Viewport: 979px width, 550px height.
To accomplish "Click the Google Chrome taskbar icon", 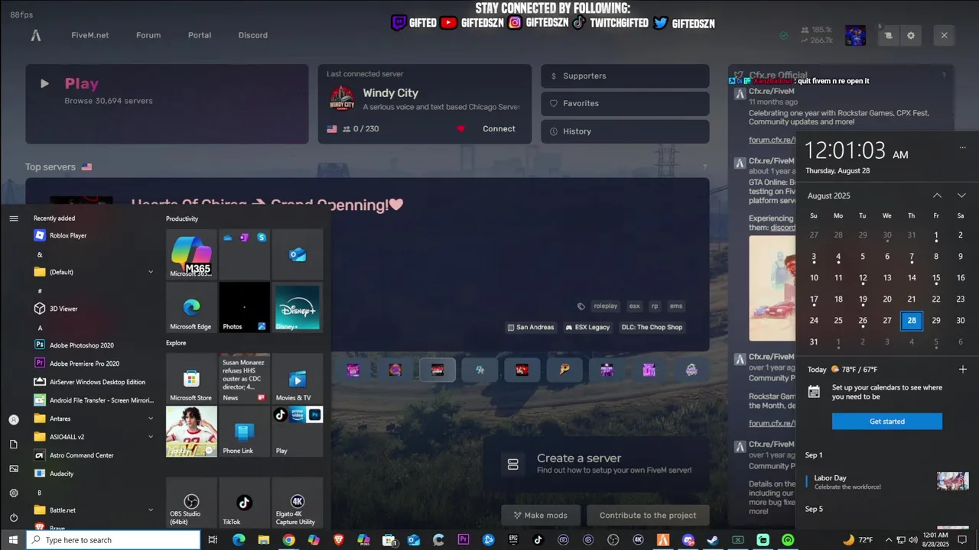I will (x=288, y=540).
